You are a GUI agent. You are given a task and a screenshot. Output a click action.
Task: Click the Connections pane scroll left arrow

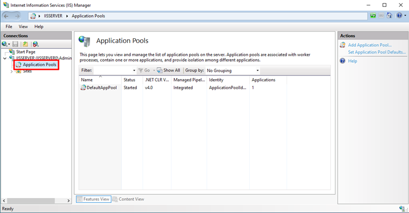coord(4,201)
